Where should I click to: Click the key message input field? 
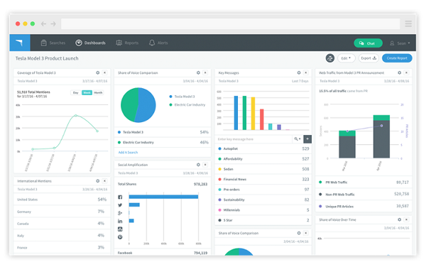coord(254,139)
